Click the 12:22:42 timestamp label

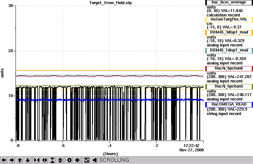click(x=191, y=146)
